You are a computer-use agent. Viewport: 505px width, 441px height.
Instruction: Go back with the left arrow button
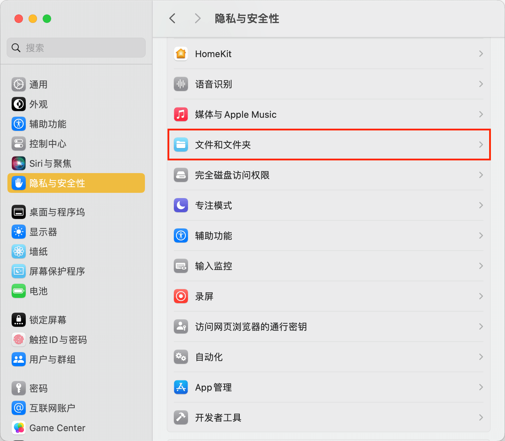(x=172, y=18)
